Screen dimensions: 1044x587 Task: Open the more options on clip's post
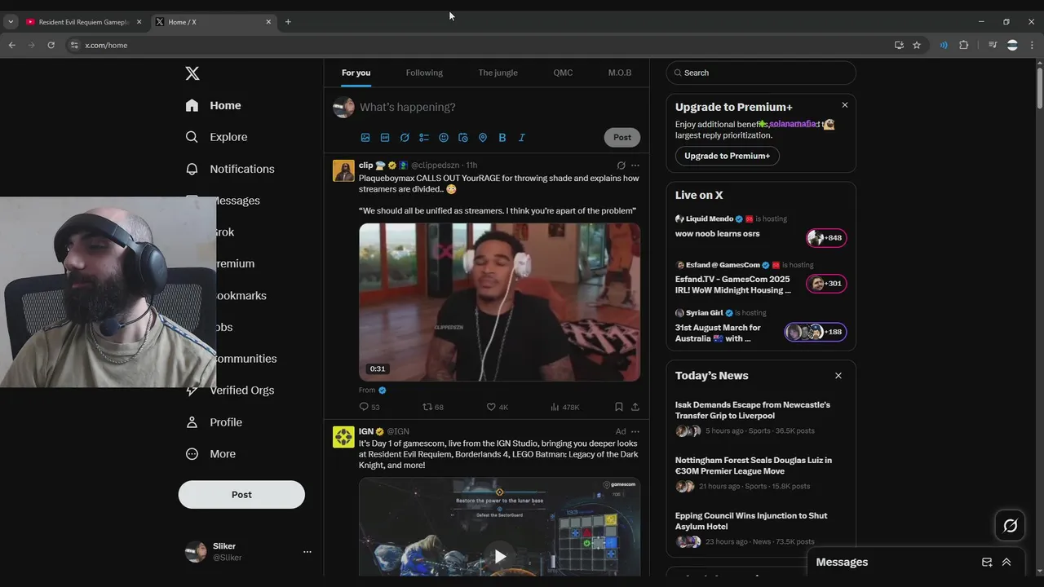(x=635, y=166)
